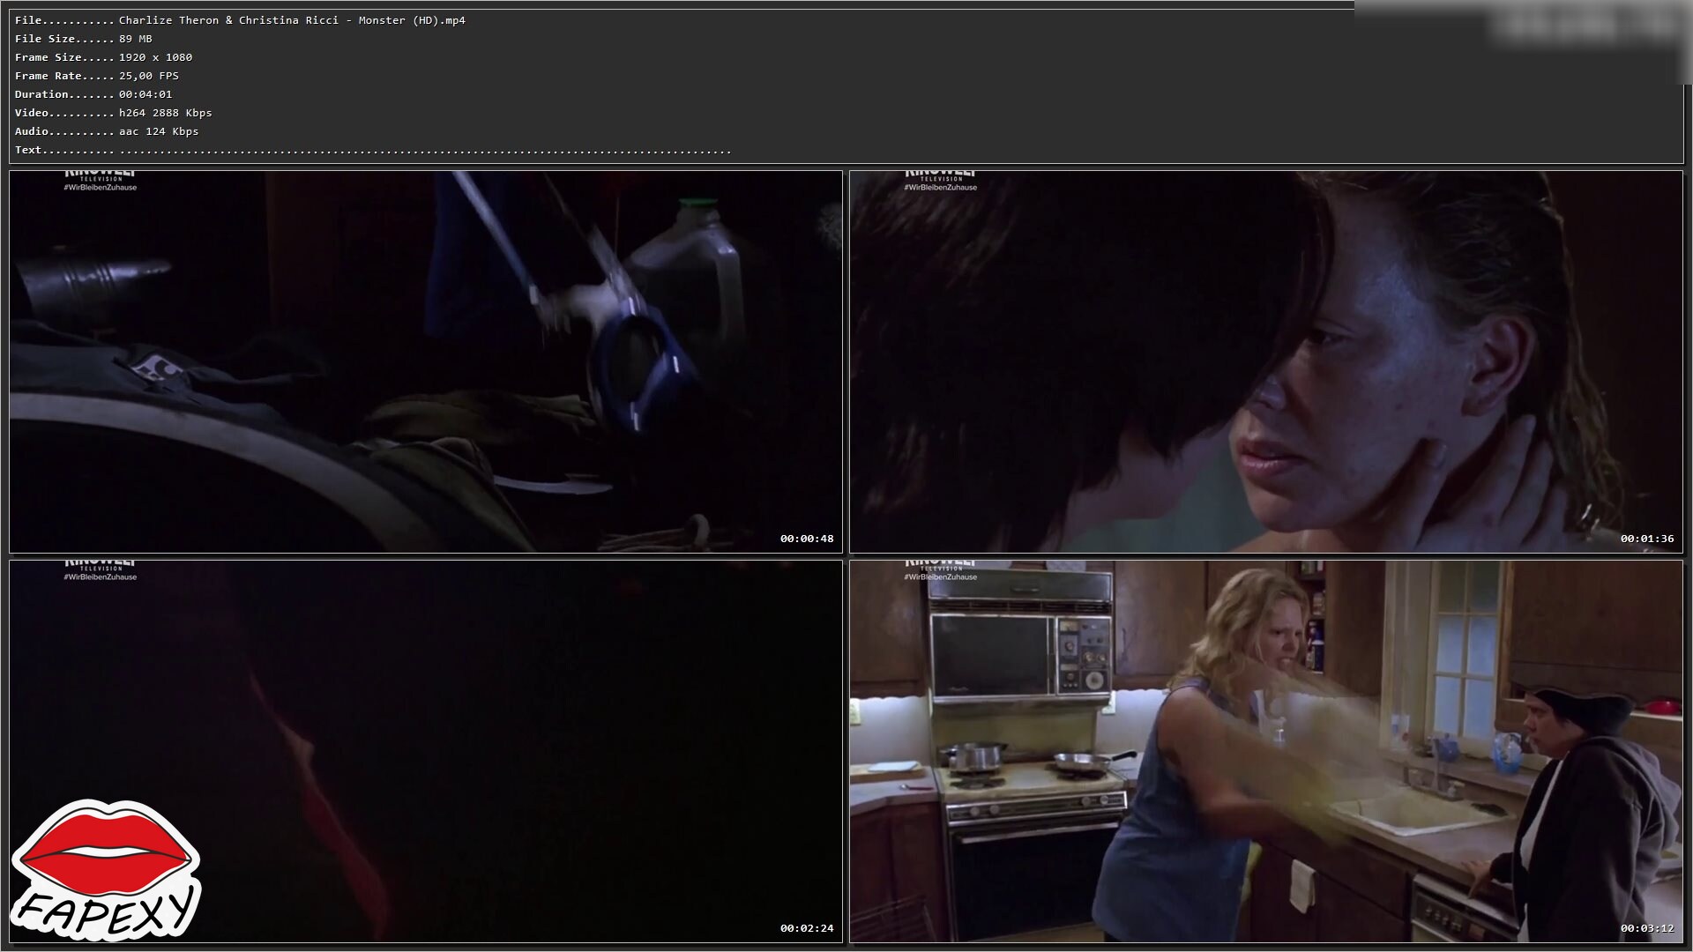Click the 00:00:48 timestamp label

(x=807, y=539)
